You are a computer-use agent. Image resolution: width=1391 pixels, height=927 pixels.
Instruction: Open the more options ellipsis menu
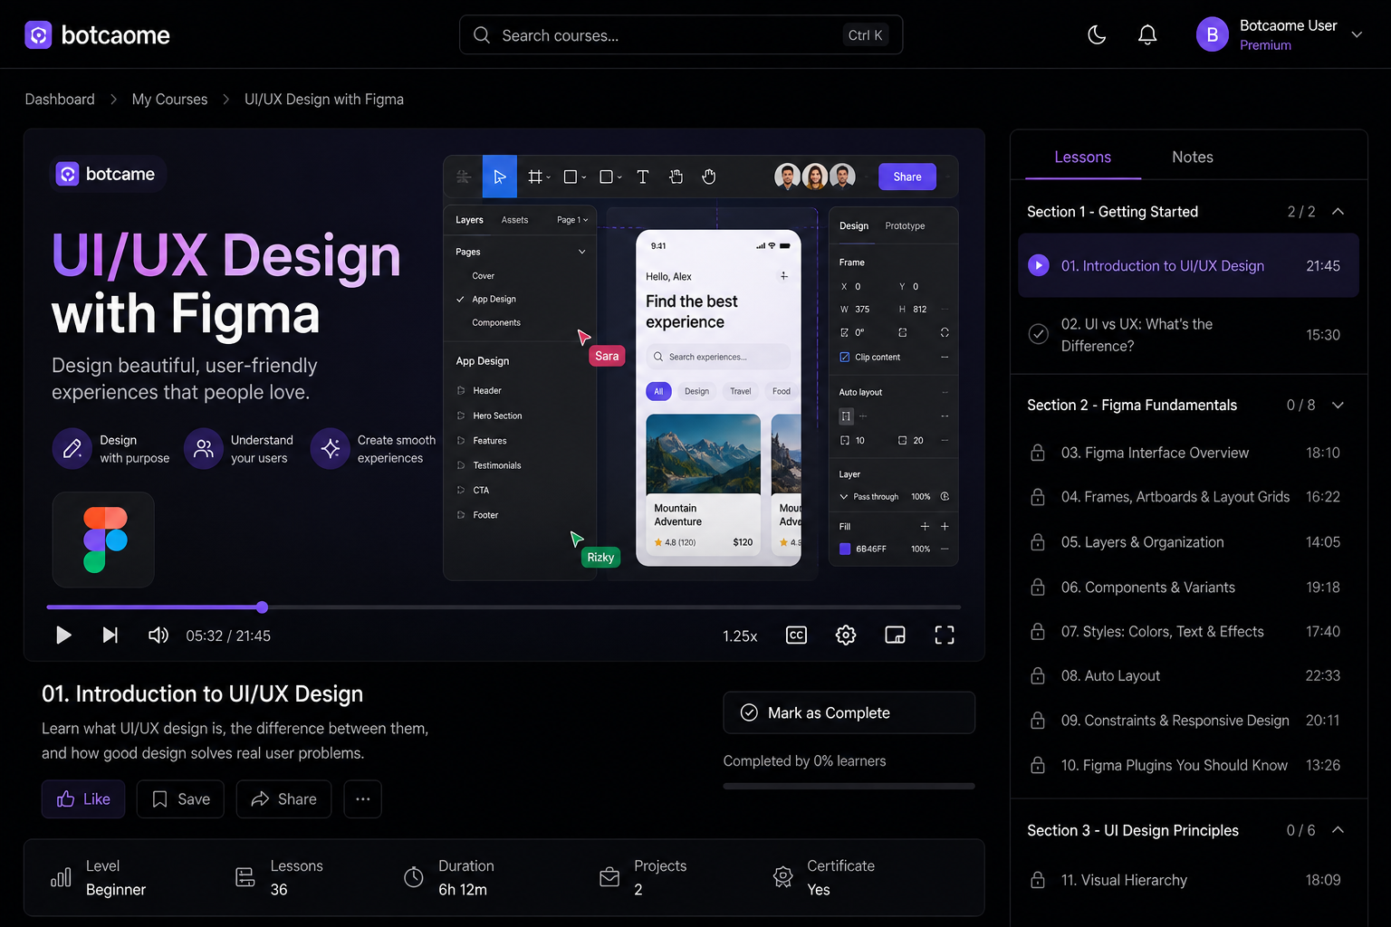click(x=363, y=799)
